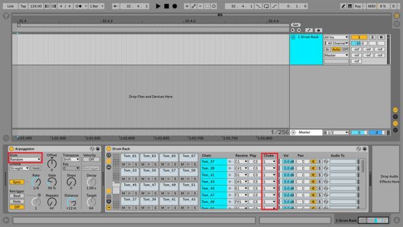This screenshot has height=227, width=403.
Task: Click hot-swap icon on Tom_41 chain
Action: 326,175
